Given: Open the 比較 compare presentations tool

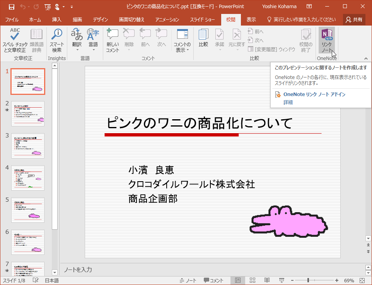Looking at the screenshot, I should [x=203, y=41].
